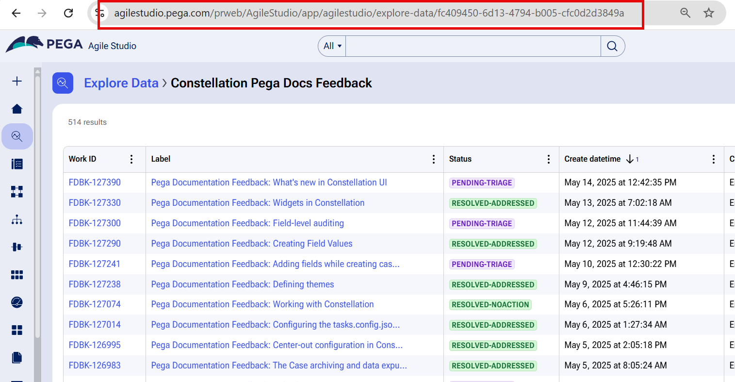The width and height of the screenshot is (735, 382).
Task: Open work item FDBK-127290
Action: coord(95,244)
